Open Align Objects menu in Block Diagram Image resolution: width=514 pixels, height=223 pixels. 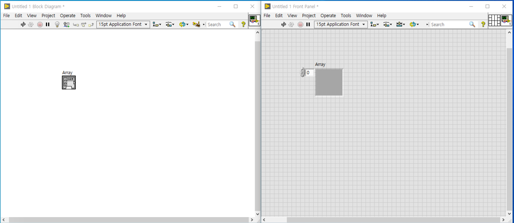coord(157,25)
